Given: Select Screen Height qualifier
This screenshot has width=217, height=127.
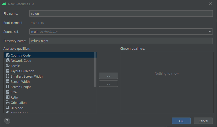Looking at the screenshot, I should (49, 87).
